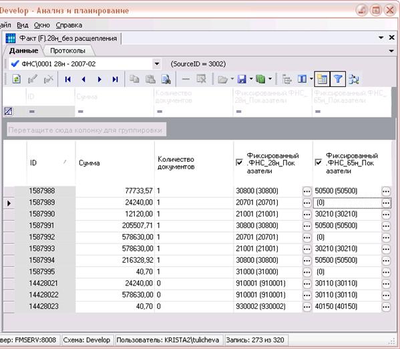Toggle Фиксированный ФНС_65н_Показатели column checkbox
400x349 pixels.
click(x=319, y=162)
